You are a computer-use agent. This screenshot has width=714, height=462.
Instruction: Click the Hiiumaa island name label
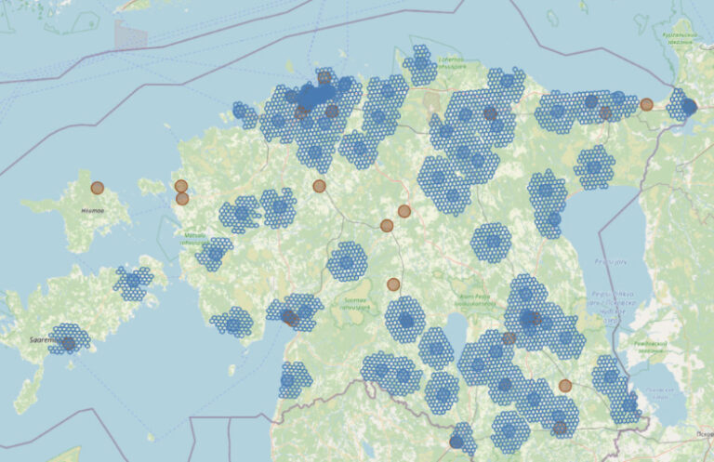tap(93, 211)
